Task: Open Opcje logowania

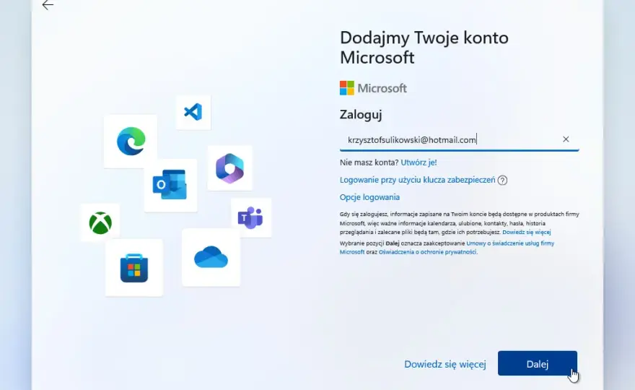Action: pos(369,197)
